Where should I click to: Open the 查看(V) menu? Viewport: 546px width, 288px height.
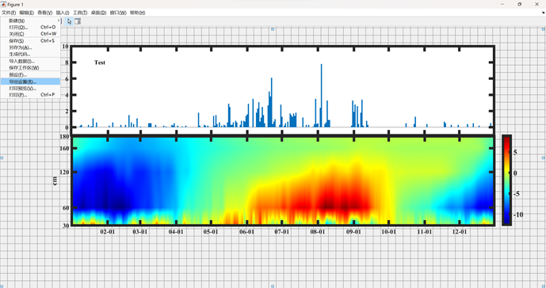point(44,13)
